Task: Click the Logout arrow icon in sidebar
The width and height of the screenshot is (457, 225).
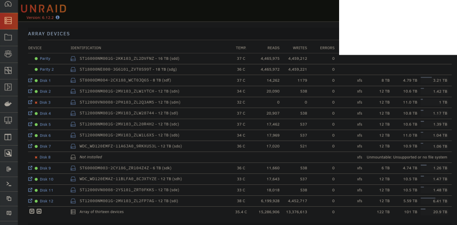Action: click(x=9, y=169)
